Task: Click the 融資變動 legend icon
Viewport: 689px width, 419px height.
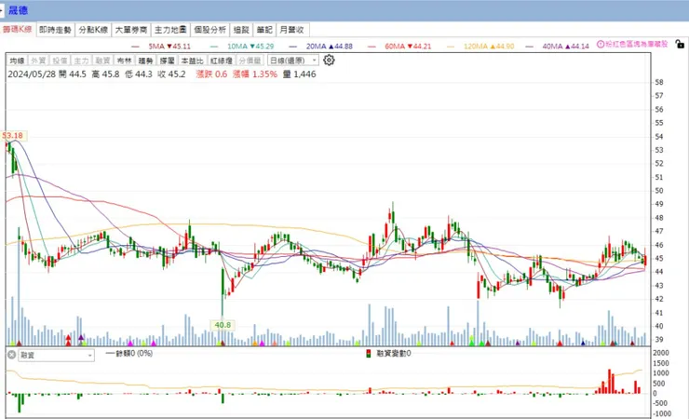Action: 369,353
